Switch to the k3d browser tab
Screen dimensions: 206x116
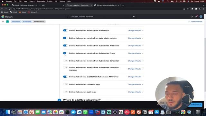tap(51, 5)
